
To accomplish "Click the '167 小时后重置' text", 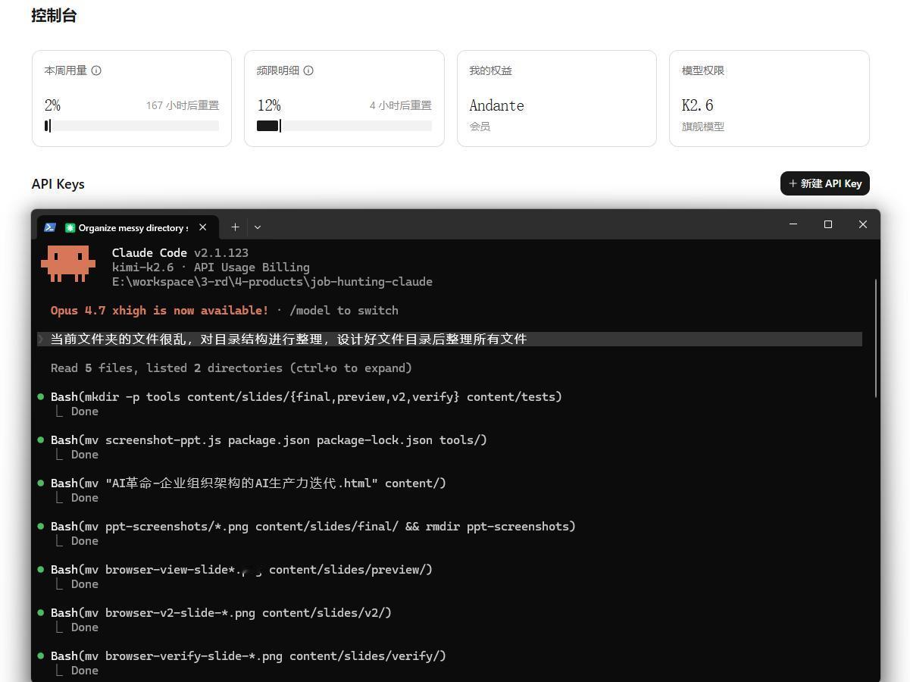I will click(x=183, y=105).
